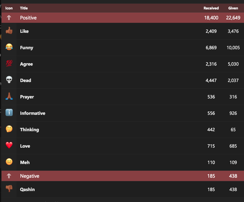Collapse the Positive category arrow

pyautogui.click(x=9, y=18)
